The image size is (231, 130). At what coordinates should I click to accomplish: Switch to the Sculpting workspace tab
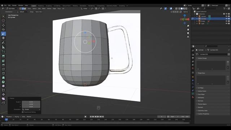(49, 6)
